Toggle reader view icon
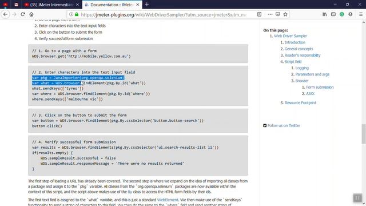Screen dimensions: 366x206 point(259,14)
